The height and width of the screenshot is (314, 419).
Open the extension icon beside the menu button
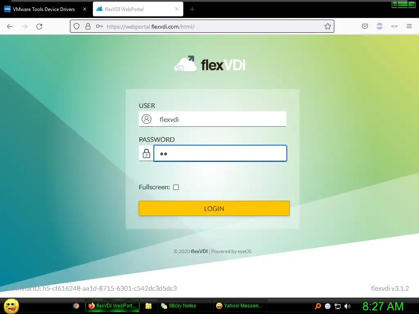pyautogui.click(x=394, y=26)
